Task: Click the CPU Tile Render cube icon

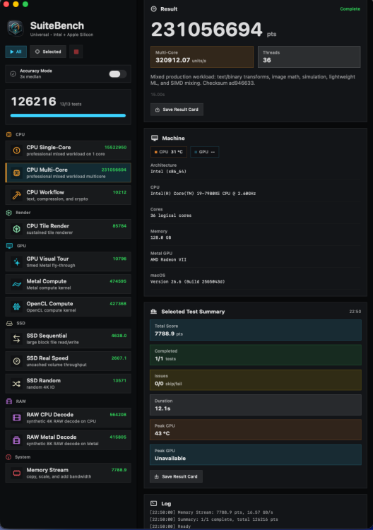Action: [x=16, y=229]
